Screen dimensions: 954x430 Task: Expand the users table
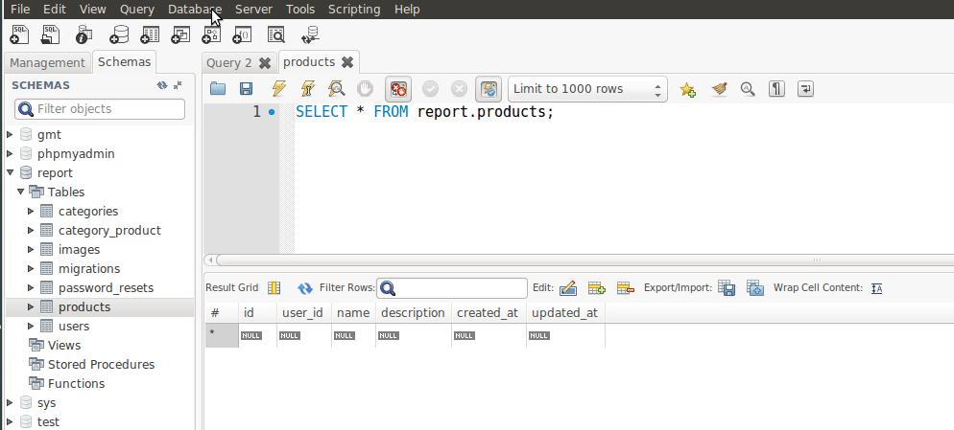click(31, 327)
